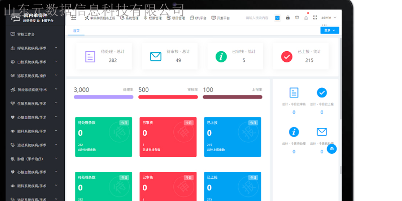Open the ETL平台 menu
This screenshot has height=201, width=402.
coord(198,18)
